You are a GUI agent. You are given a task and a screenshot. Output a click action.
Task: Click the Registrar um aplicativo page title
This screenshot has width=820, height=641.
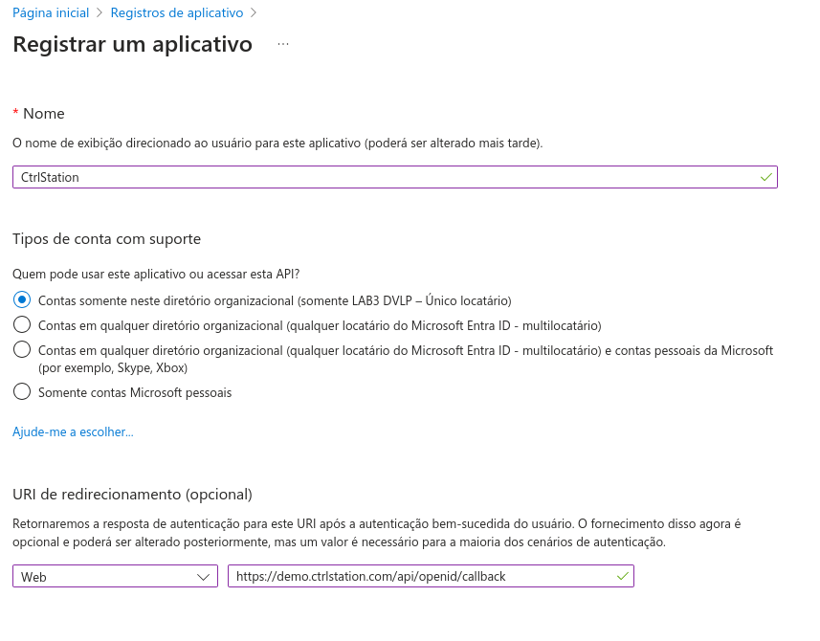click(x=132, y=44)
